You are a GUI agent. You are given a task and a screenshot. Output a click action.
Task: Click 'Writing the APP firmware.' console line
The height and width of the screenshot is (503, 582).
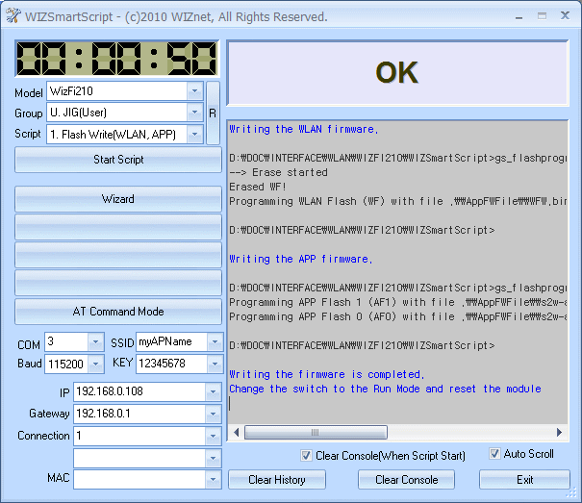tap(301, 259)
